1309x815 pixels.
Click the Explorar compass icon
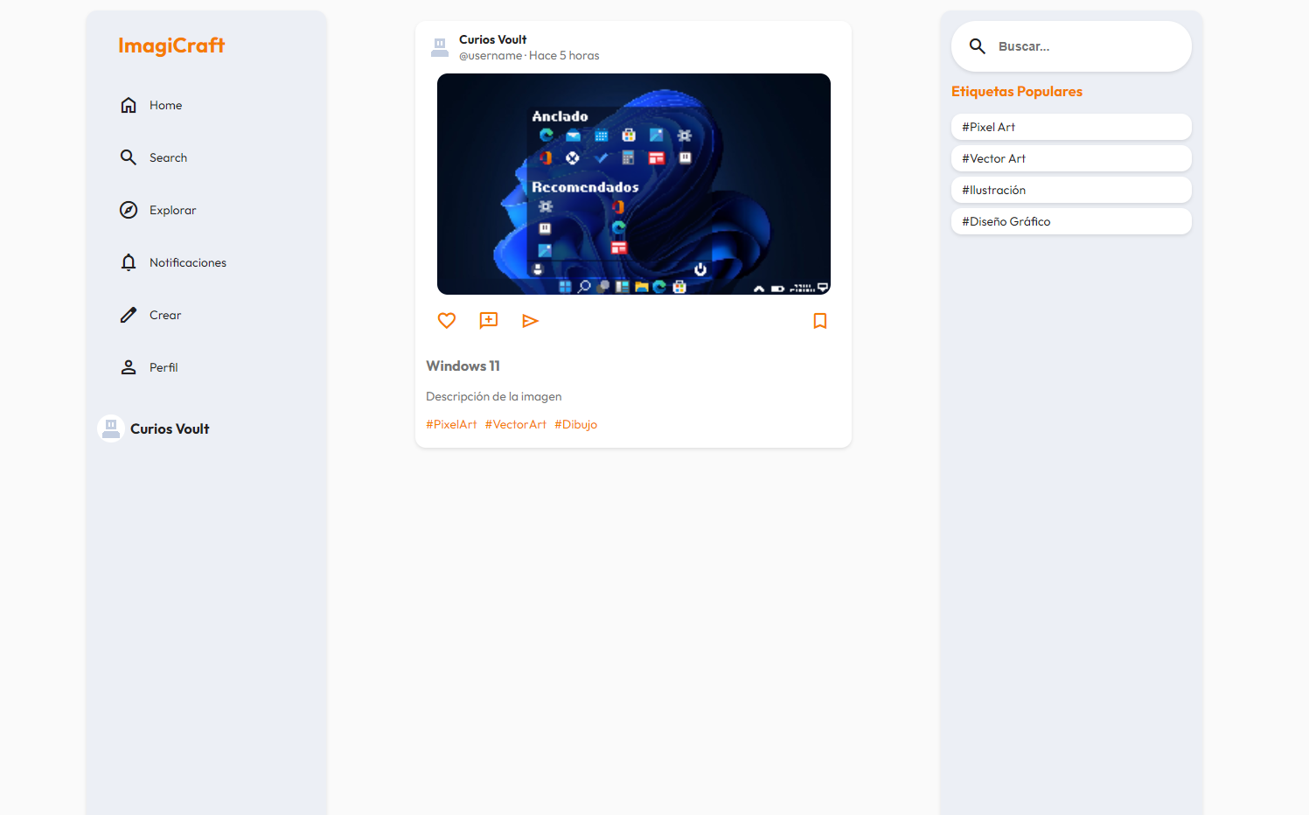129,210
